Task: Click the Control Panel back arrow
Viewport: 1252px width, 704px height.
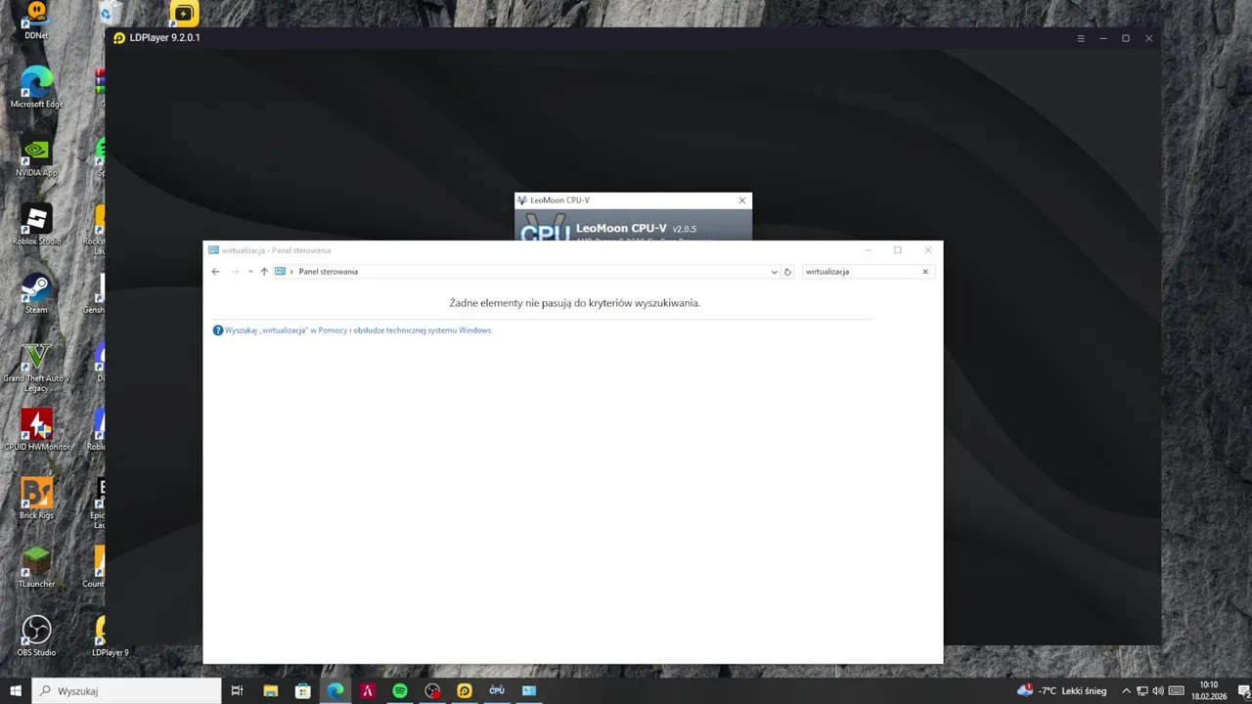Action: 216,272
